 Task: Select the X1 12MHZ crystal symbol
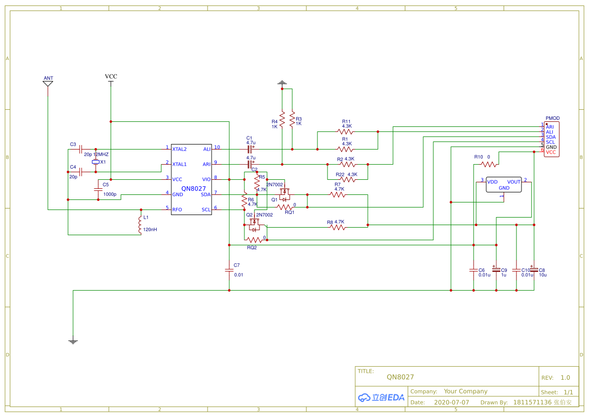[96, 162]
